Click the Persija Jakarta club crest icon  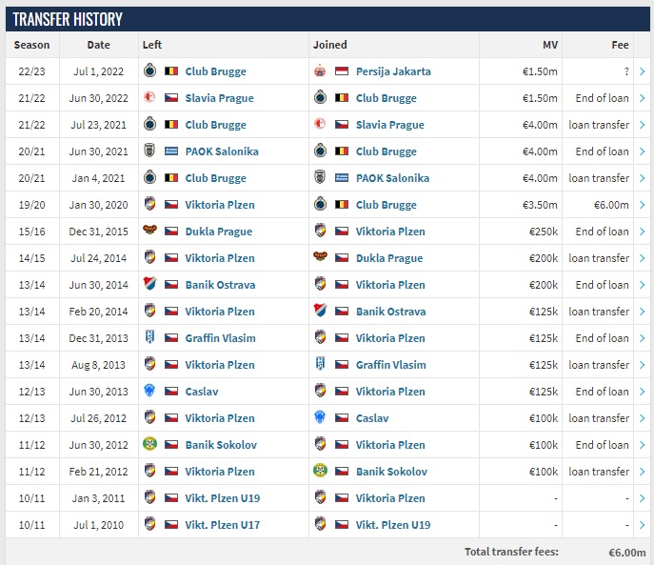tap(321, 71)
